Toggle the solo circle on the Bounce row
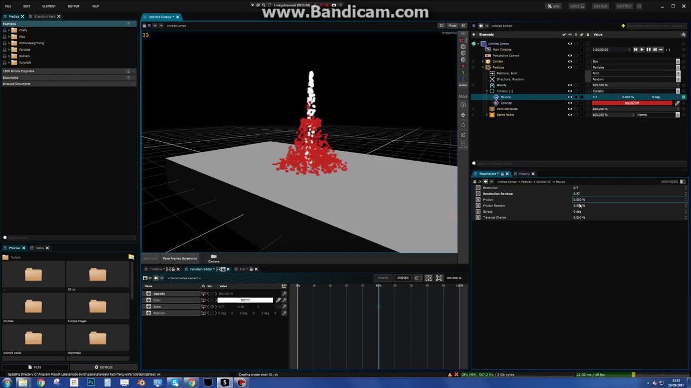The height and width of the screenshot is (388, 691). click(575, 97)
